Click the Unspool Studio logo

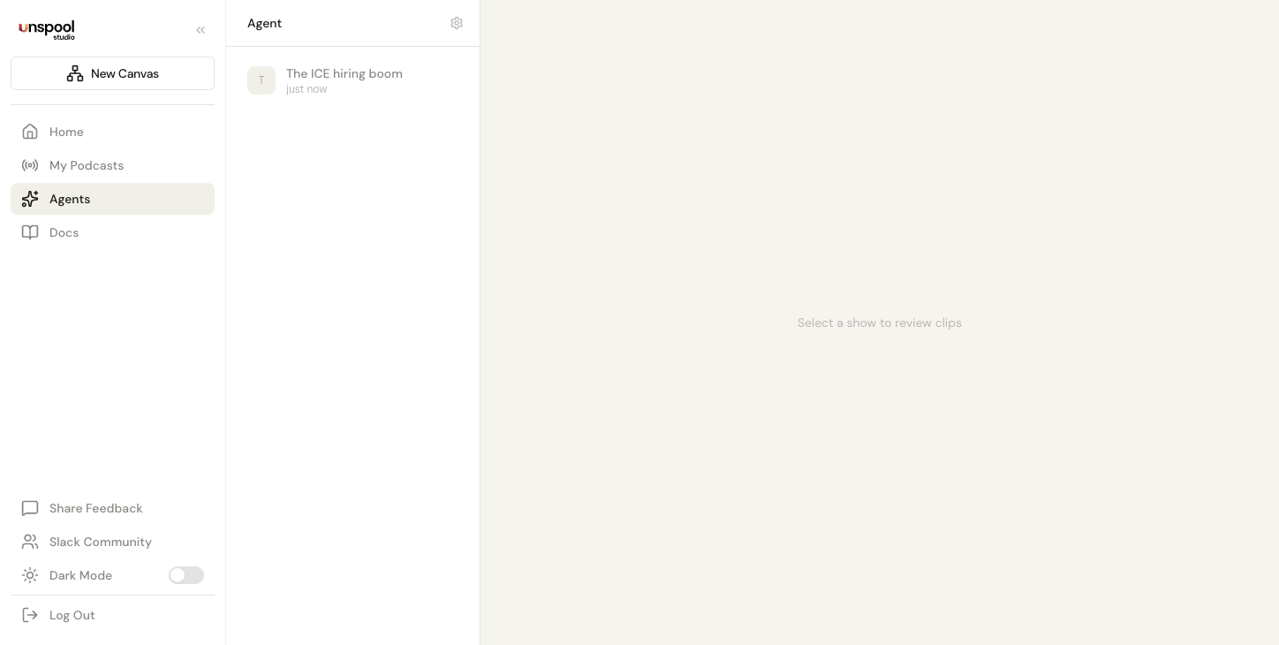click(x=47, y=30)
